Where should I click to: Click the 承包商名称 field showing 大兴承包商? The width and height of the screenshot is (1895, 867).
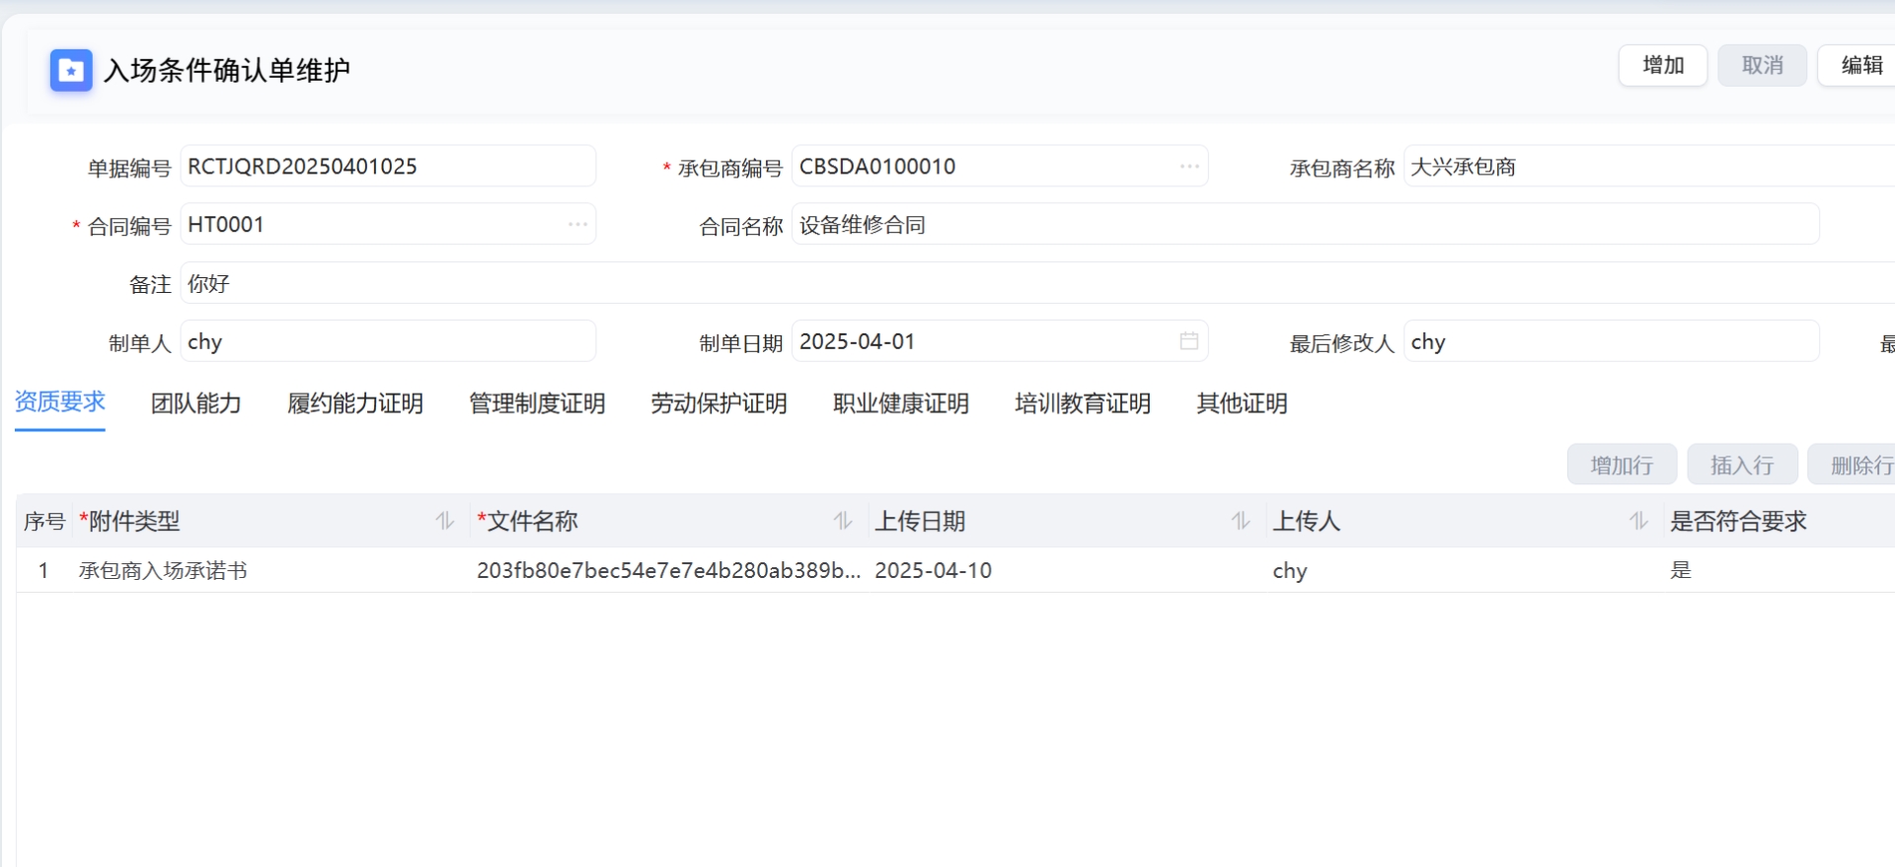click(1649, 167)
